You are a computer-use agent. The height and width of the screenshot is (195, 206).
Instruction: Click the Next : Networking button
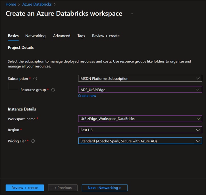(x=105, y=188)
